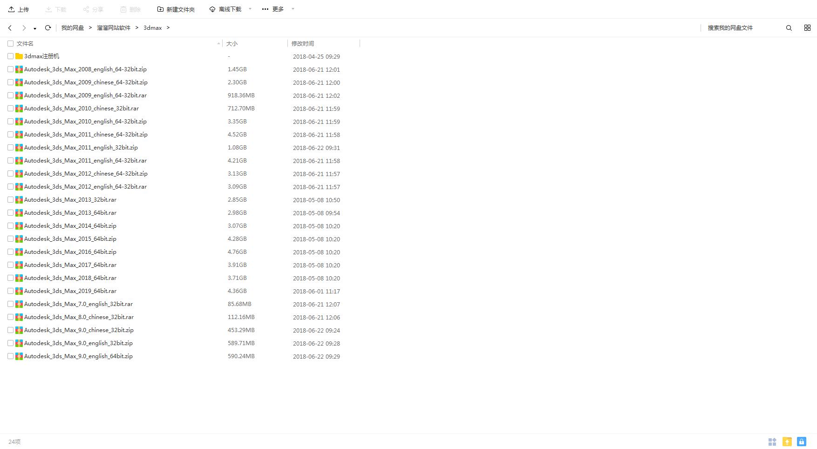Image resolution: width=817 pixels, height=449 pixels.
Task: Click archive icon of 3ds_Max_2018_64bit.rar
Action: [19, 278]
